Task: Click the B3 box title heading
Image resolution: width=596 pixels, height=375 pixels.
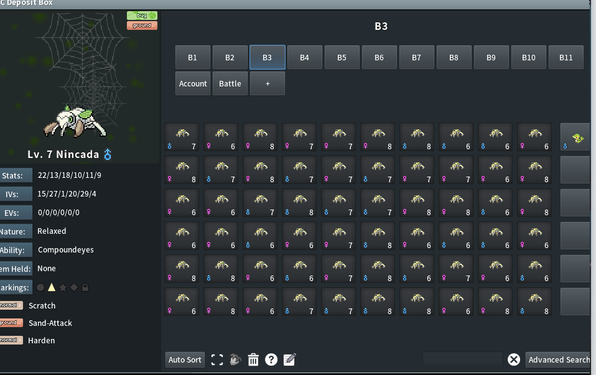Action: (x=381, y=26)
